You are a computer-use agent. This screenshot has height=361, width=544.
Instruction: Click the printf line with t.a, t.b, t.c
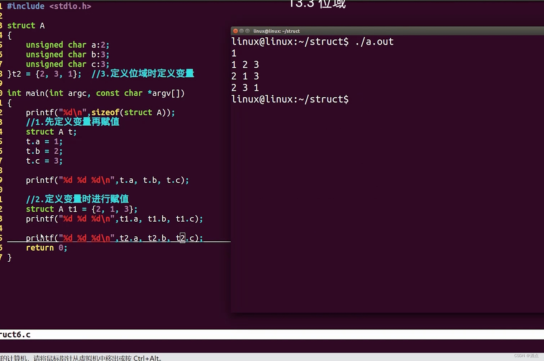click(107, 180)
